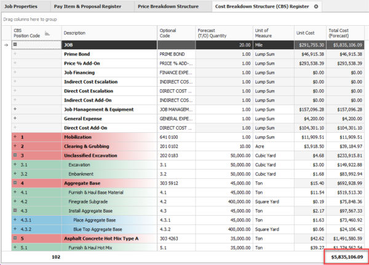Expand item 1 Mobilization
Viewport: 369px width, 265px height.
click(15, 136)
